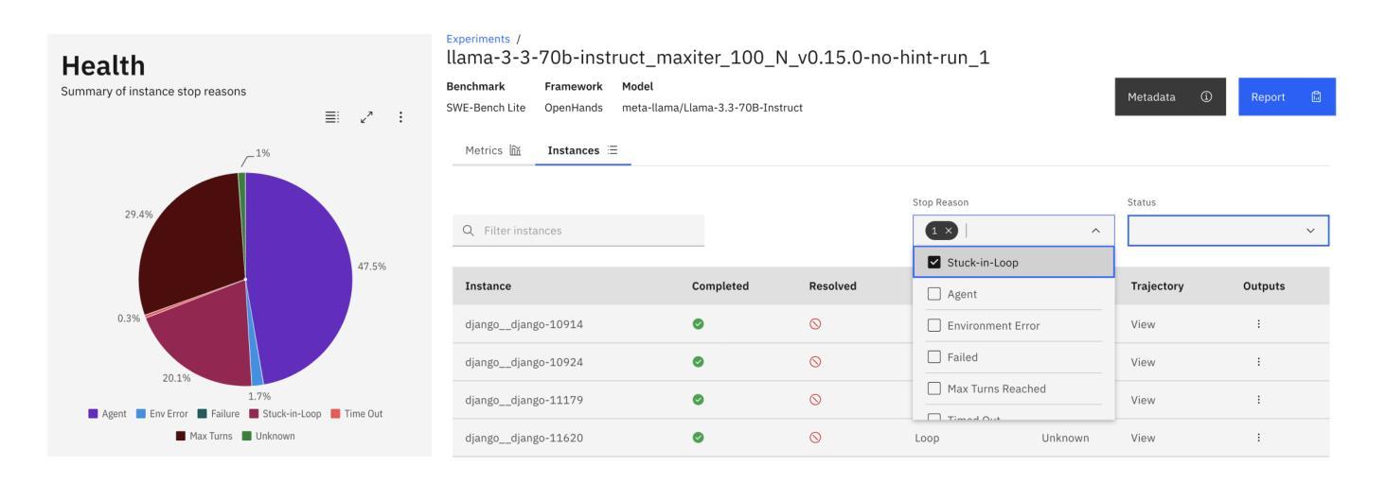Click the Metadata button
Image resolution: width=1386 pixels, height=483 pixels.
[x=1169, y=97]
